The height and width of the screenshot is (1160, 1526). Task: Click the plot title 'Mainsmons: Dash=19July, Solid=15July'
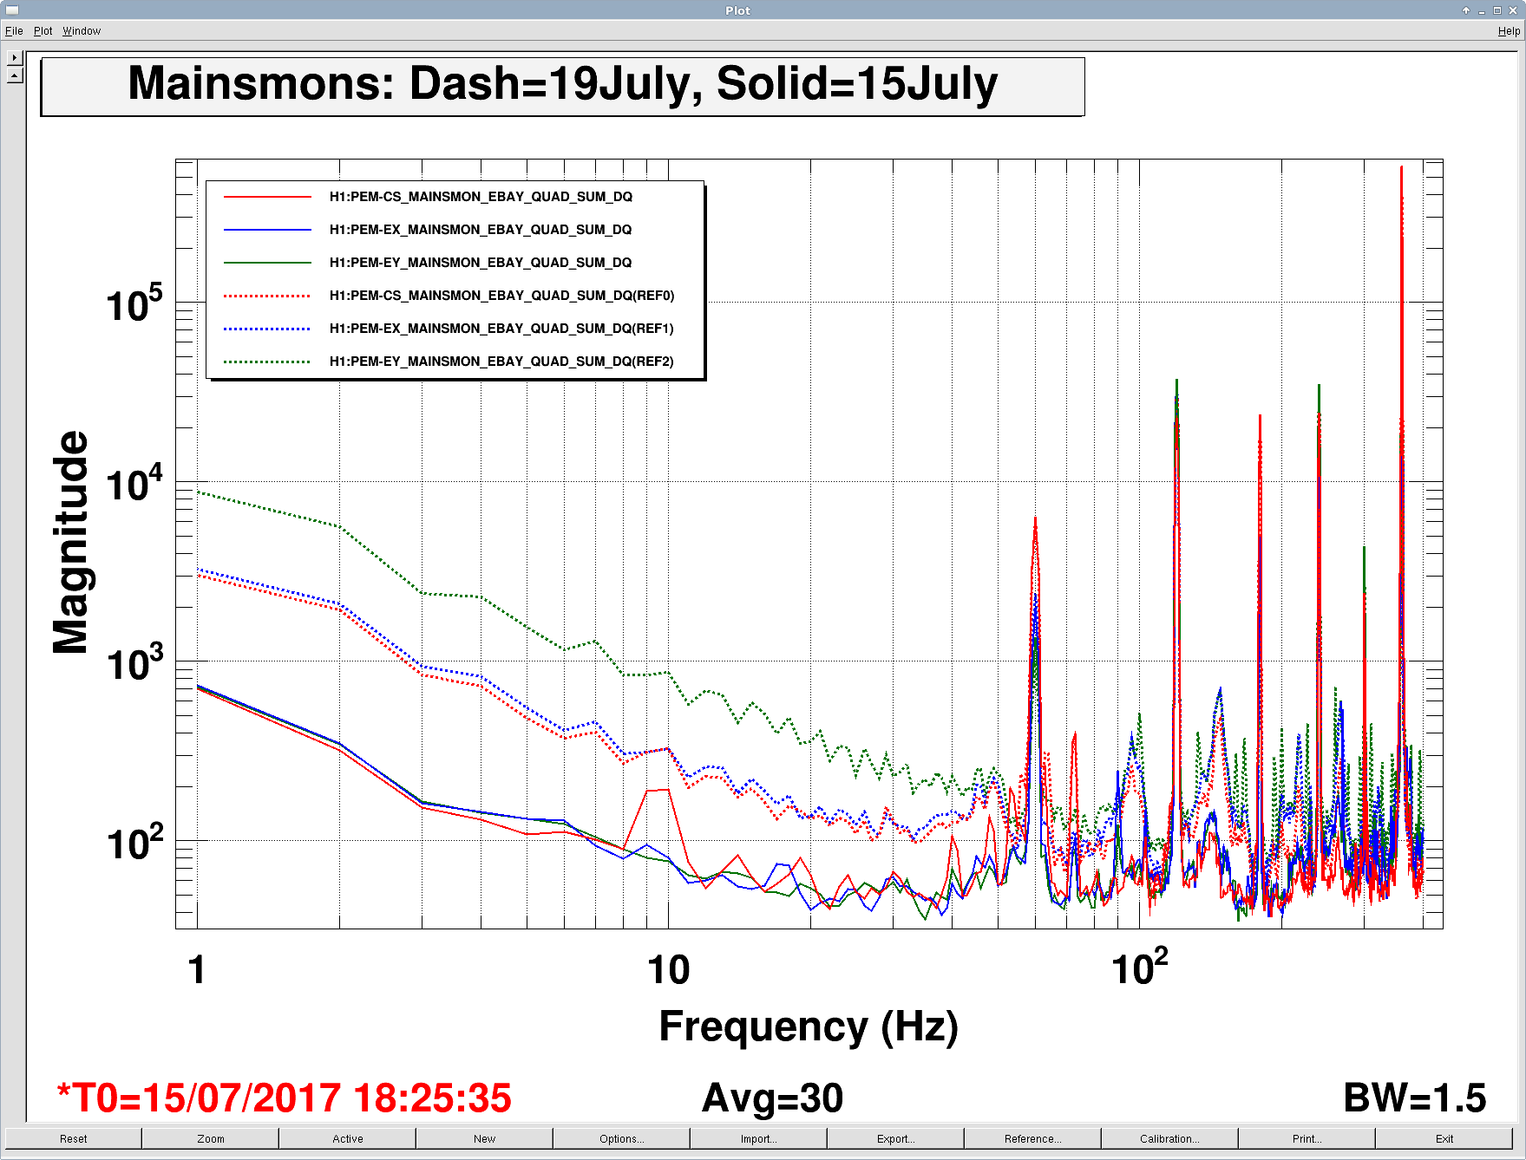point(563,85)
